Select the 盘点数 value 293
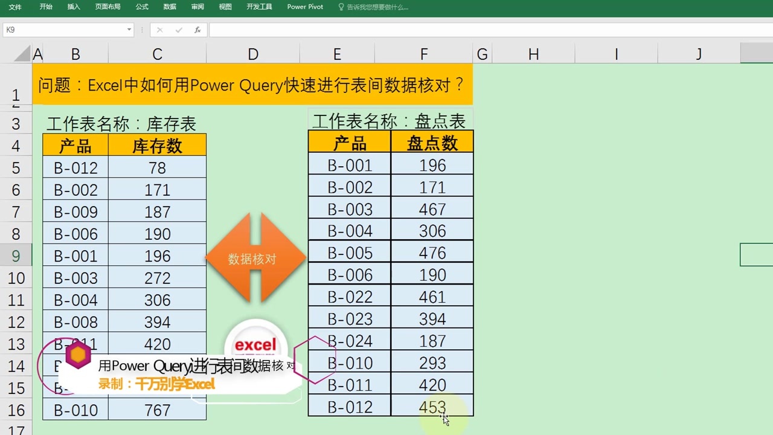773x435 pixels. [432, 363]
